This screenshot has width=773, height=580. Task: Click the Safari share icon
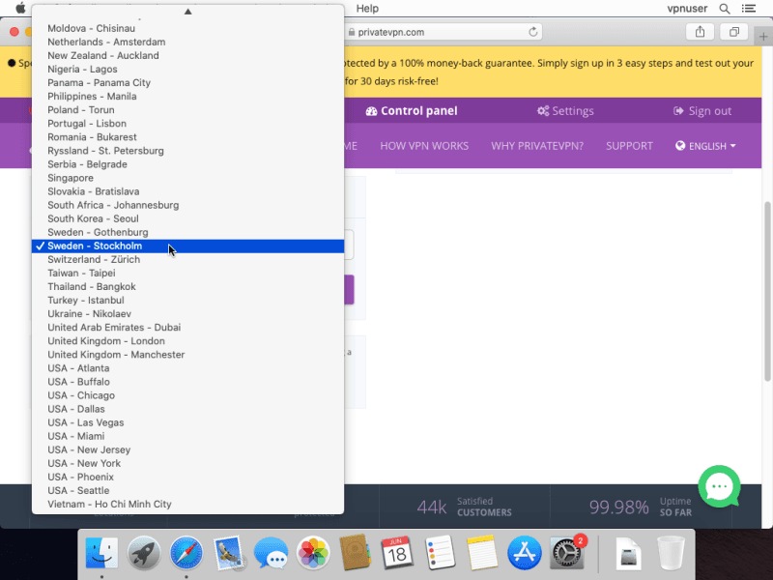(x=700, y=32)
